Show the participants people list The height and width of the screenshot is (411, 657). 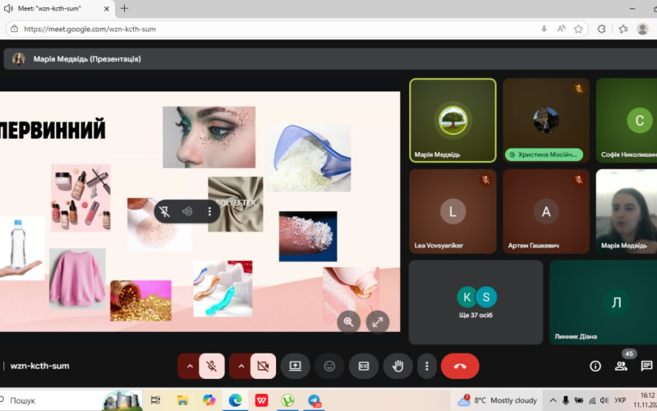point(621,366)
